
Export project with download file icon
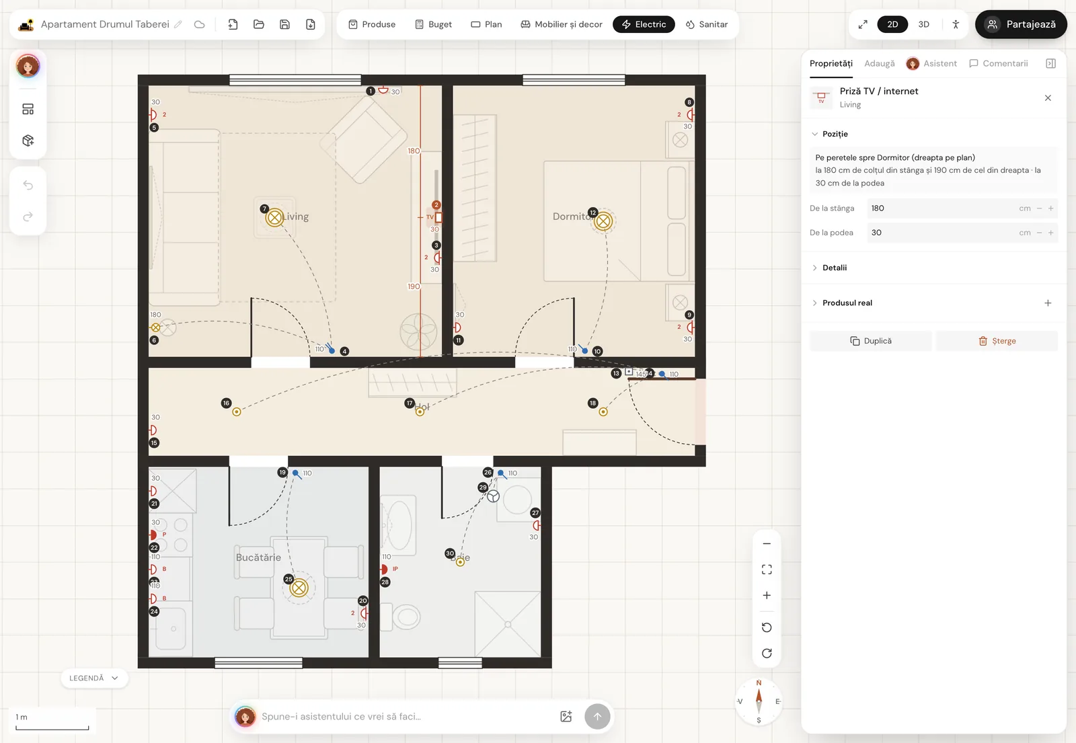coord(311,24)
